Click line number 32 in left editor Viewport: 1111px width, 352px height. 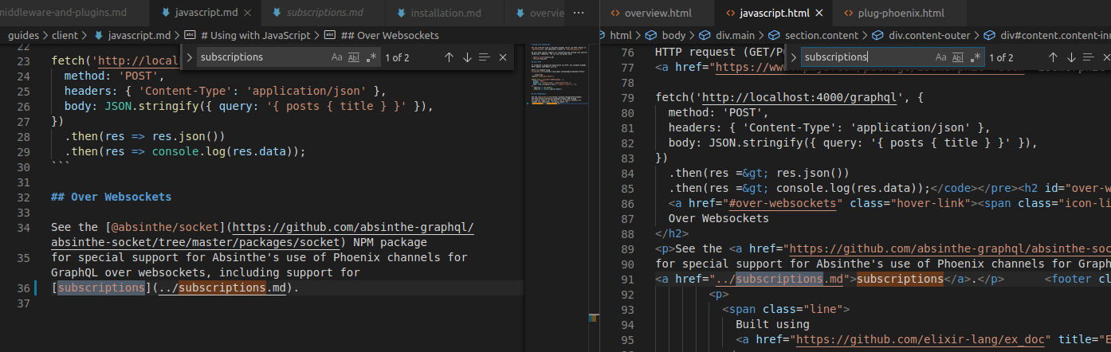[x=23, y=197]
